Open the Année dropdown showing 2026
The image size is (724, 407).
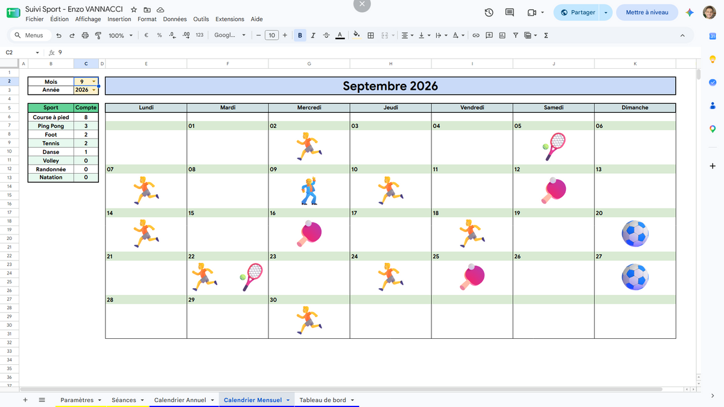pos(94,90)
